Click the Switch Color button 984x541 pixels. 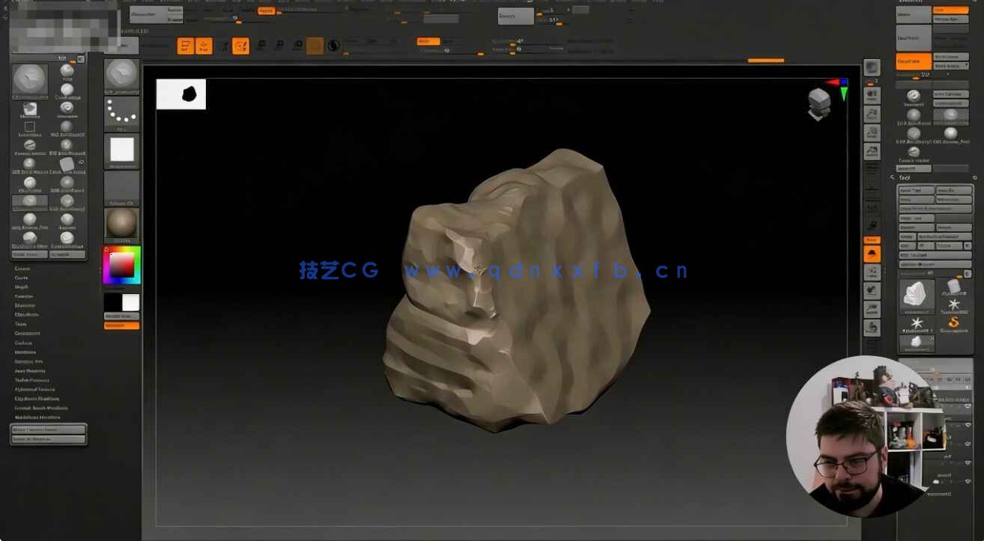click(121, 317)
